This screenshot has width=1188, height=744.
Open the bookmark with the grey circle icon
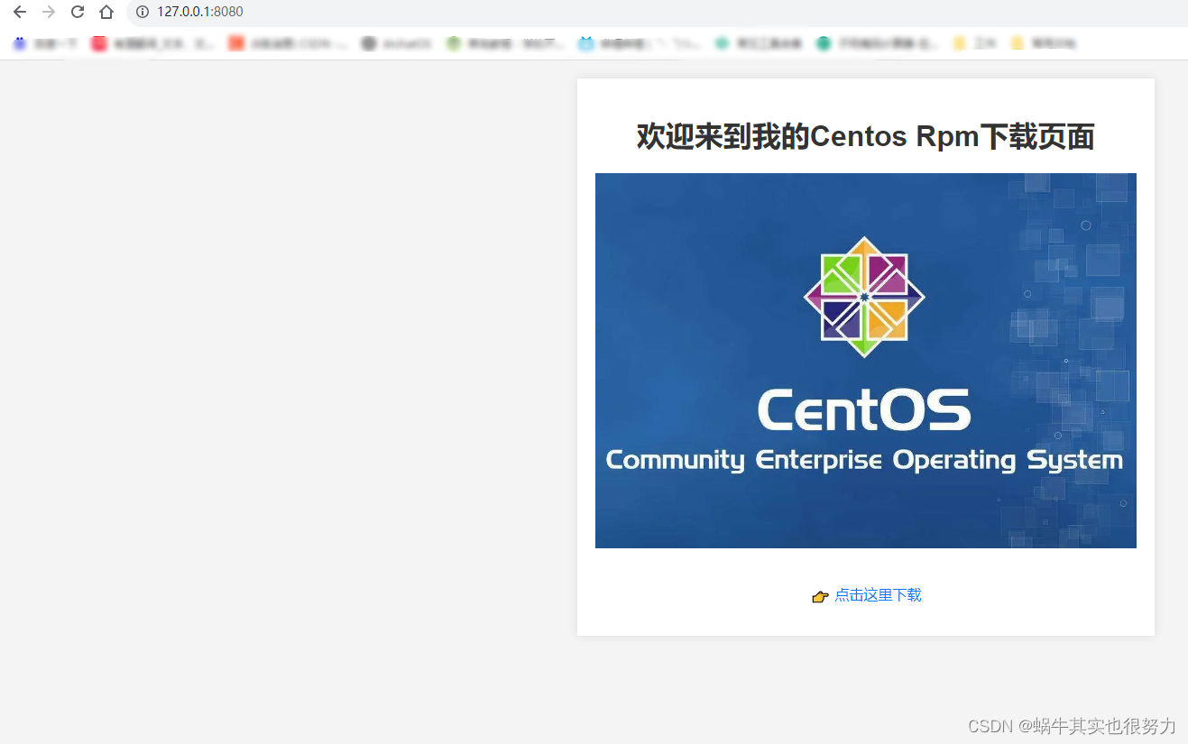pyautogui.click(x=398, y=43)
